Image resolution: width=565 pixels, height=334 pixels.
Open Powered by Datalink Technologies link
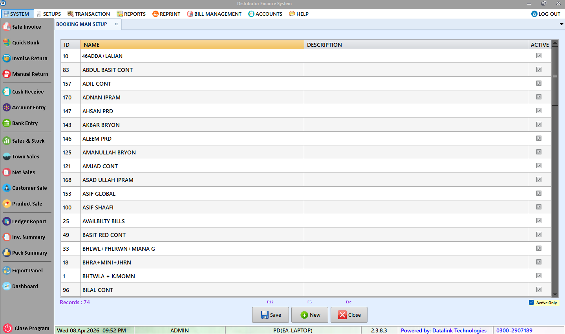click(444, 330)
